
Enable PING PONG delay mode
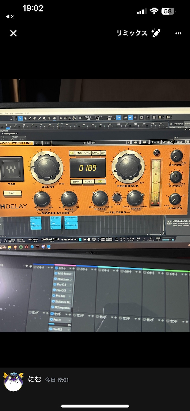pos(83,153)
